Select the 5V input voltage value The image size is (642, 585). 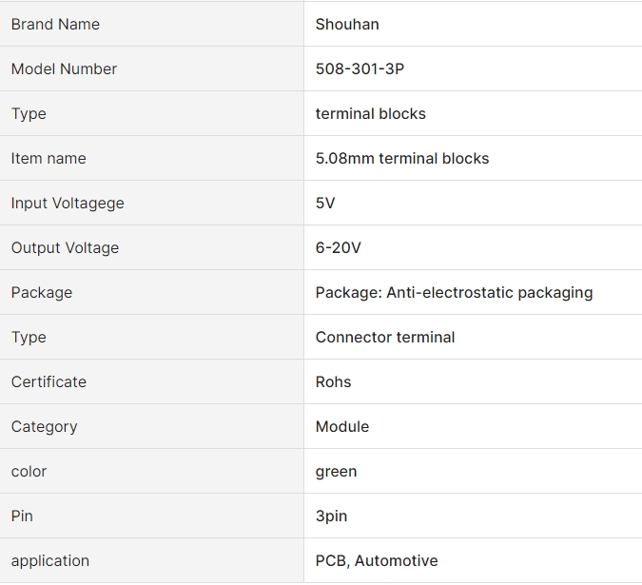point(325,203)
